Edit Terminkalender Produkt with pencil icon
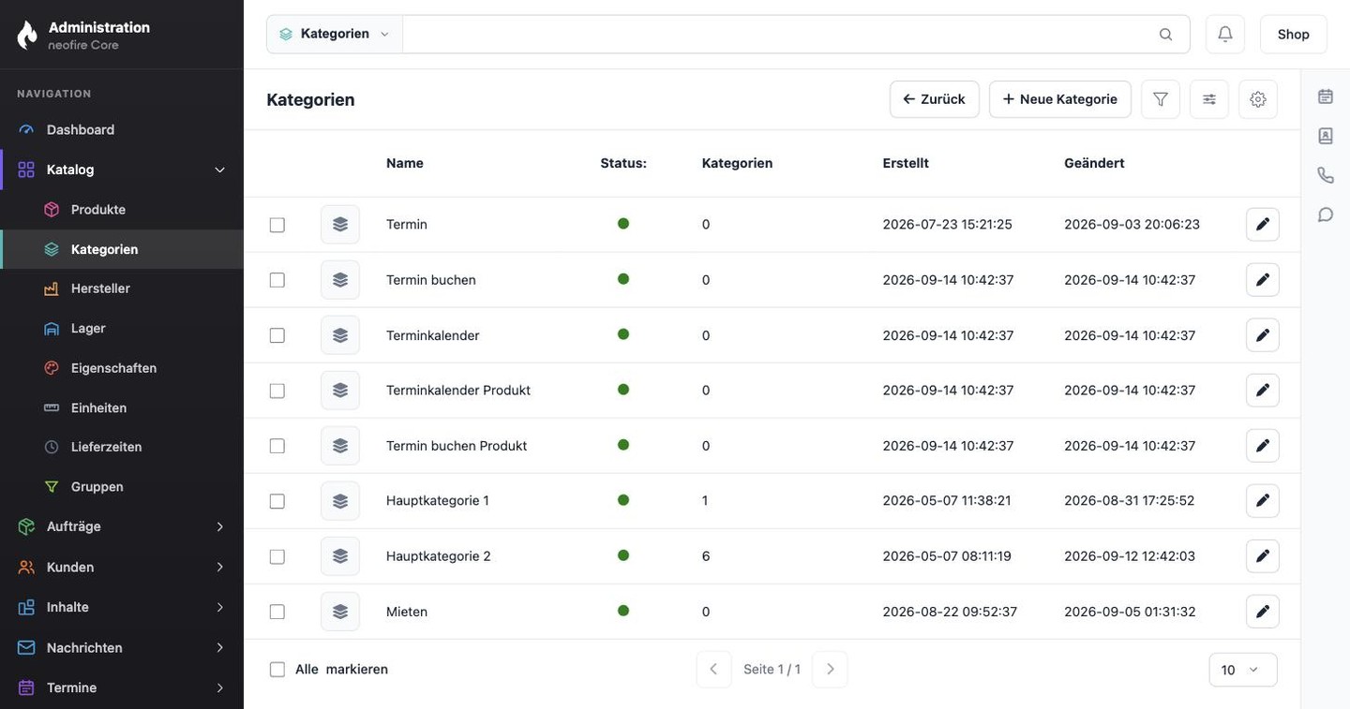 click(1263, 391)
